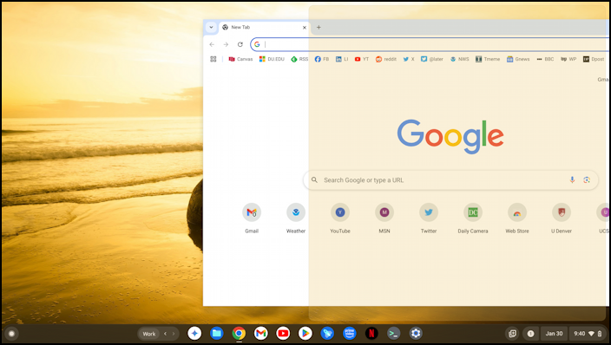Open the calendar from Jan 30 date
611x345 pixels.
(x=554, y=334)
